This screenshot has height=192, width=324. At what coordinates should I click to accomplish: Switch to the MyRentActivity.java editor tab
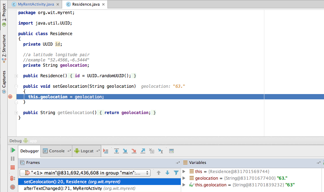34,4
